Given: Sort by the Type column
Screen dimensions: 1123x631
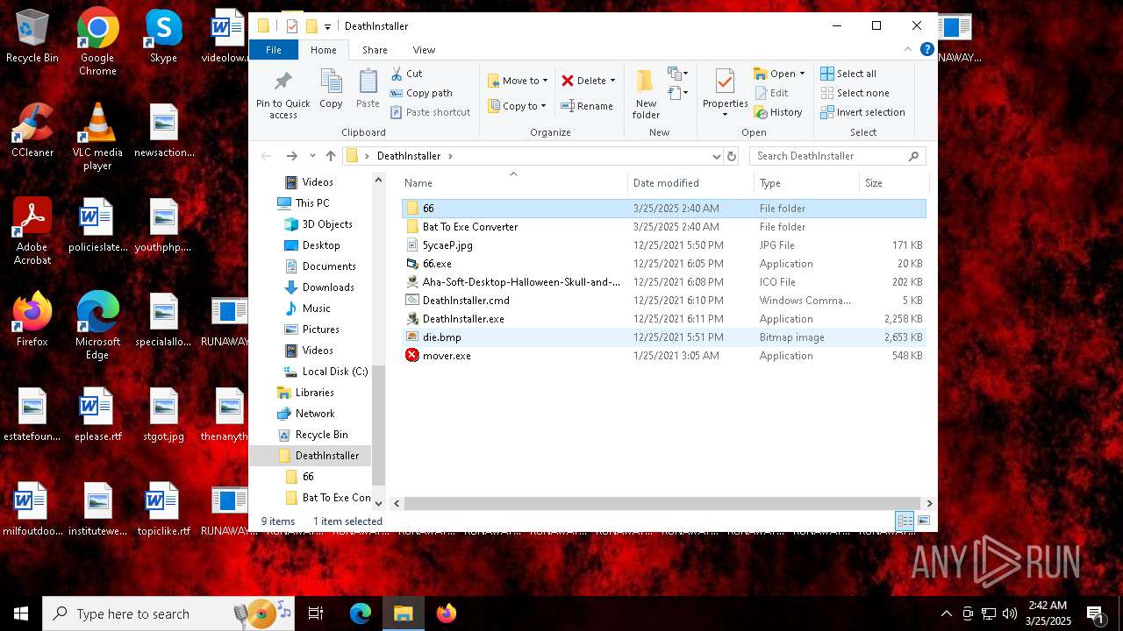Looking at the screenshot, I should [806, 183].
